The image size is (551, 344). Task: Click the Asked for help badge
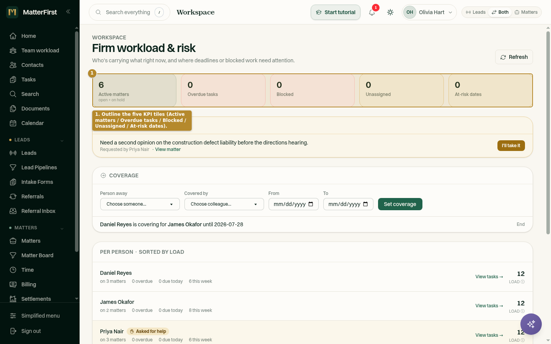pos(148,331)
